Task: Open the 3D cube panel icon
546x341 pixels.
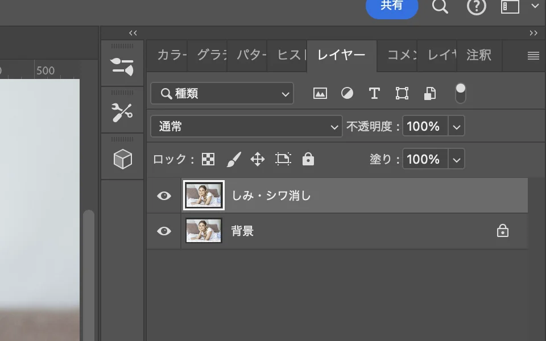Action: [x=123, y=159]
